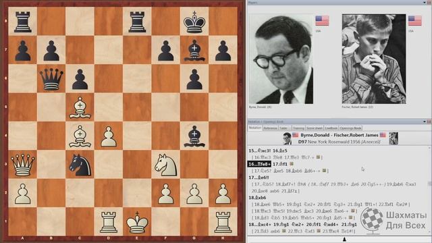The image size is (432, 243).
Task: Select the white knight on f3
Action: (165, 165)
